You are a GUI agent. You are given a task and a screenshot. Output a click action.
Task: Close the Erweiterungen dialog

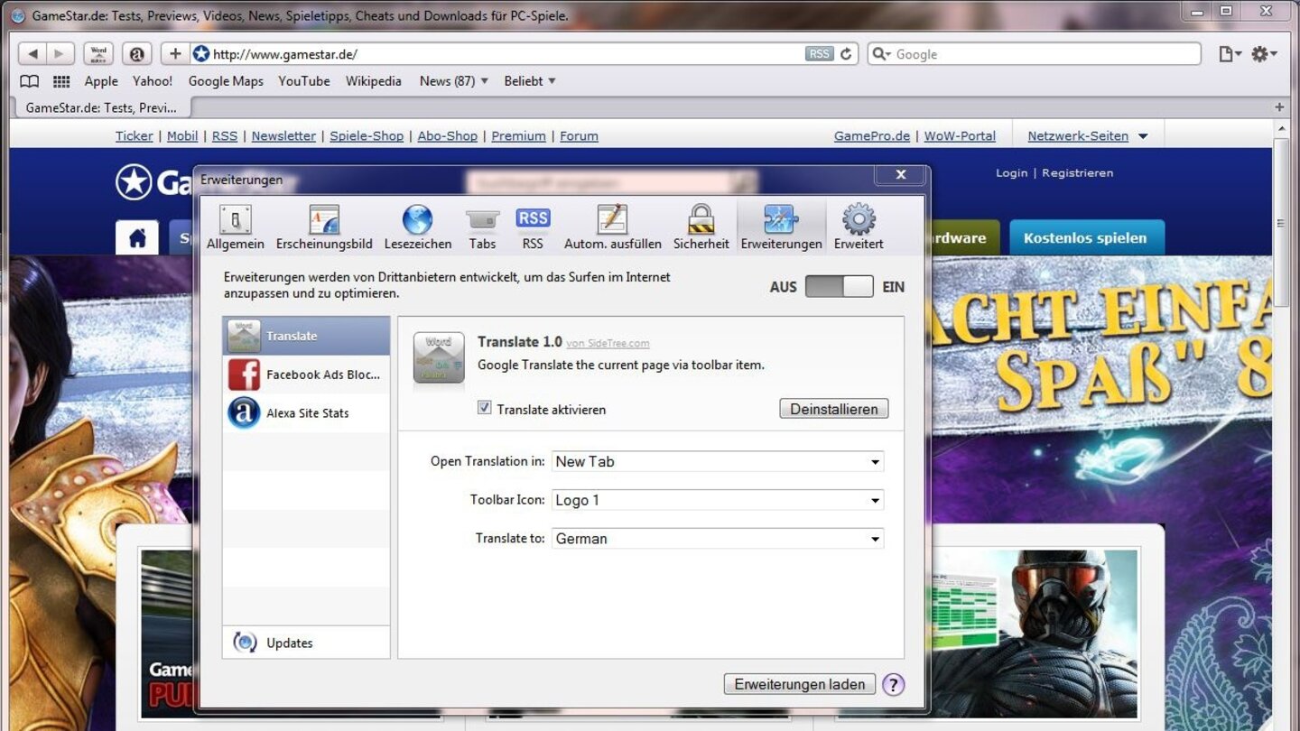(x=900, y=175)
